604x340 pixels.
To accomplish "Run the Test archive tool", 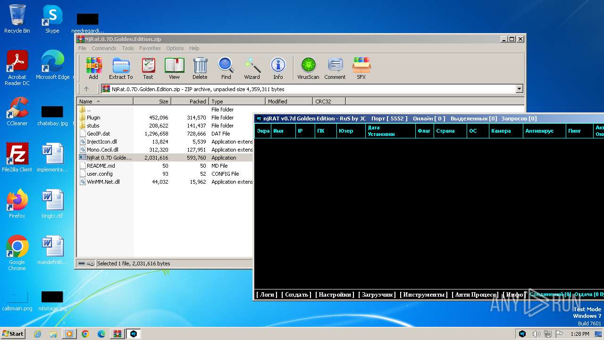I will point(148,68).
